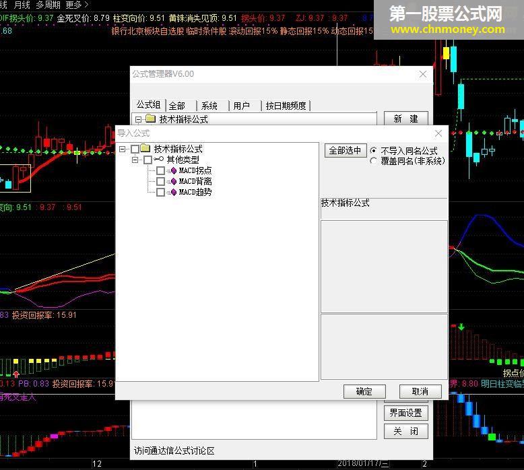Select 技术指标公式 label in import tree
This screenshot has height=470, width=524.
point(178,149)
